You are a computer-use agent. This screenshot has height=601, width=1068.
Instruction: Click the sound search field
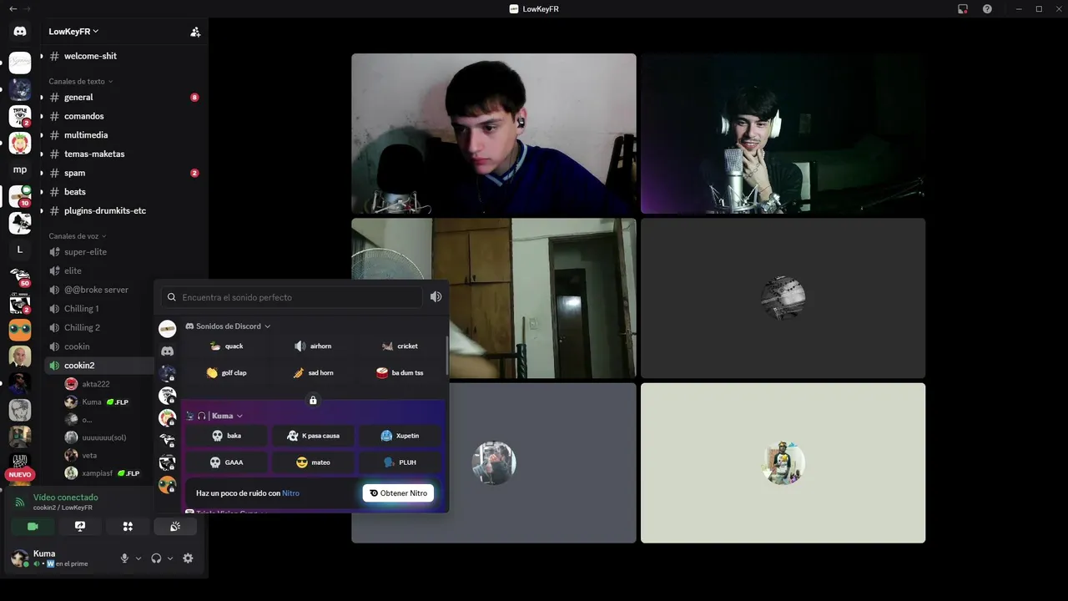(x=292, y=297)
